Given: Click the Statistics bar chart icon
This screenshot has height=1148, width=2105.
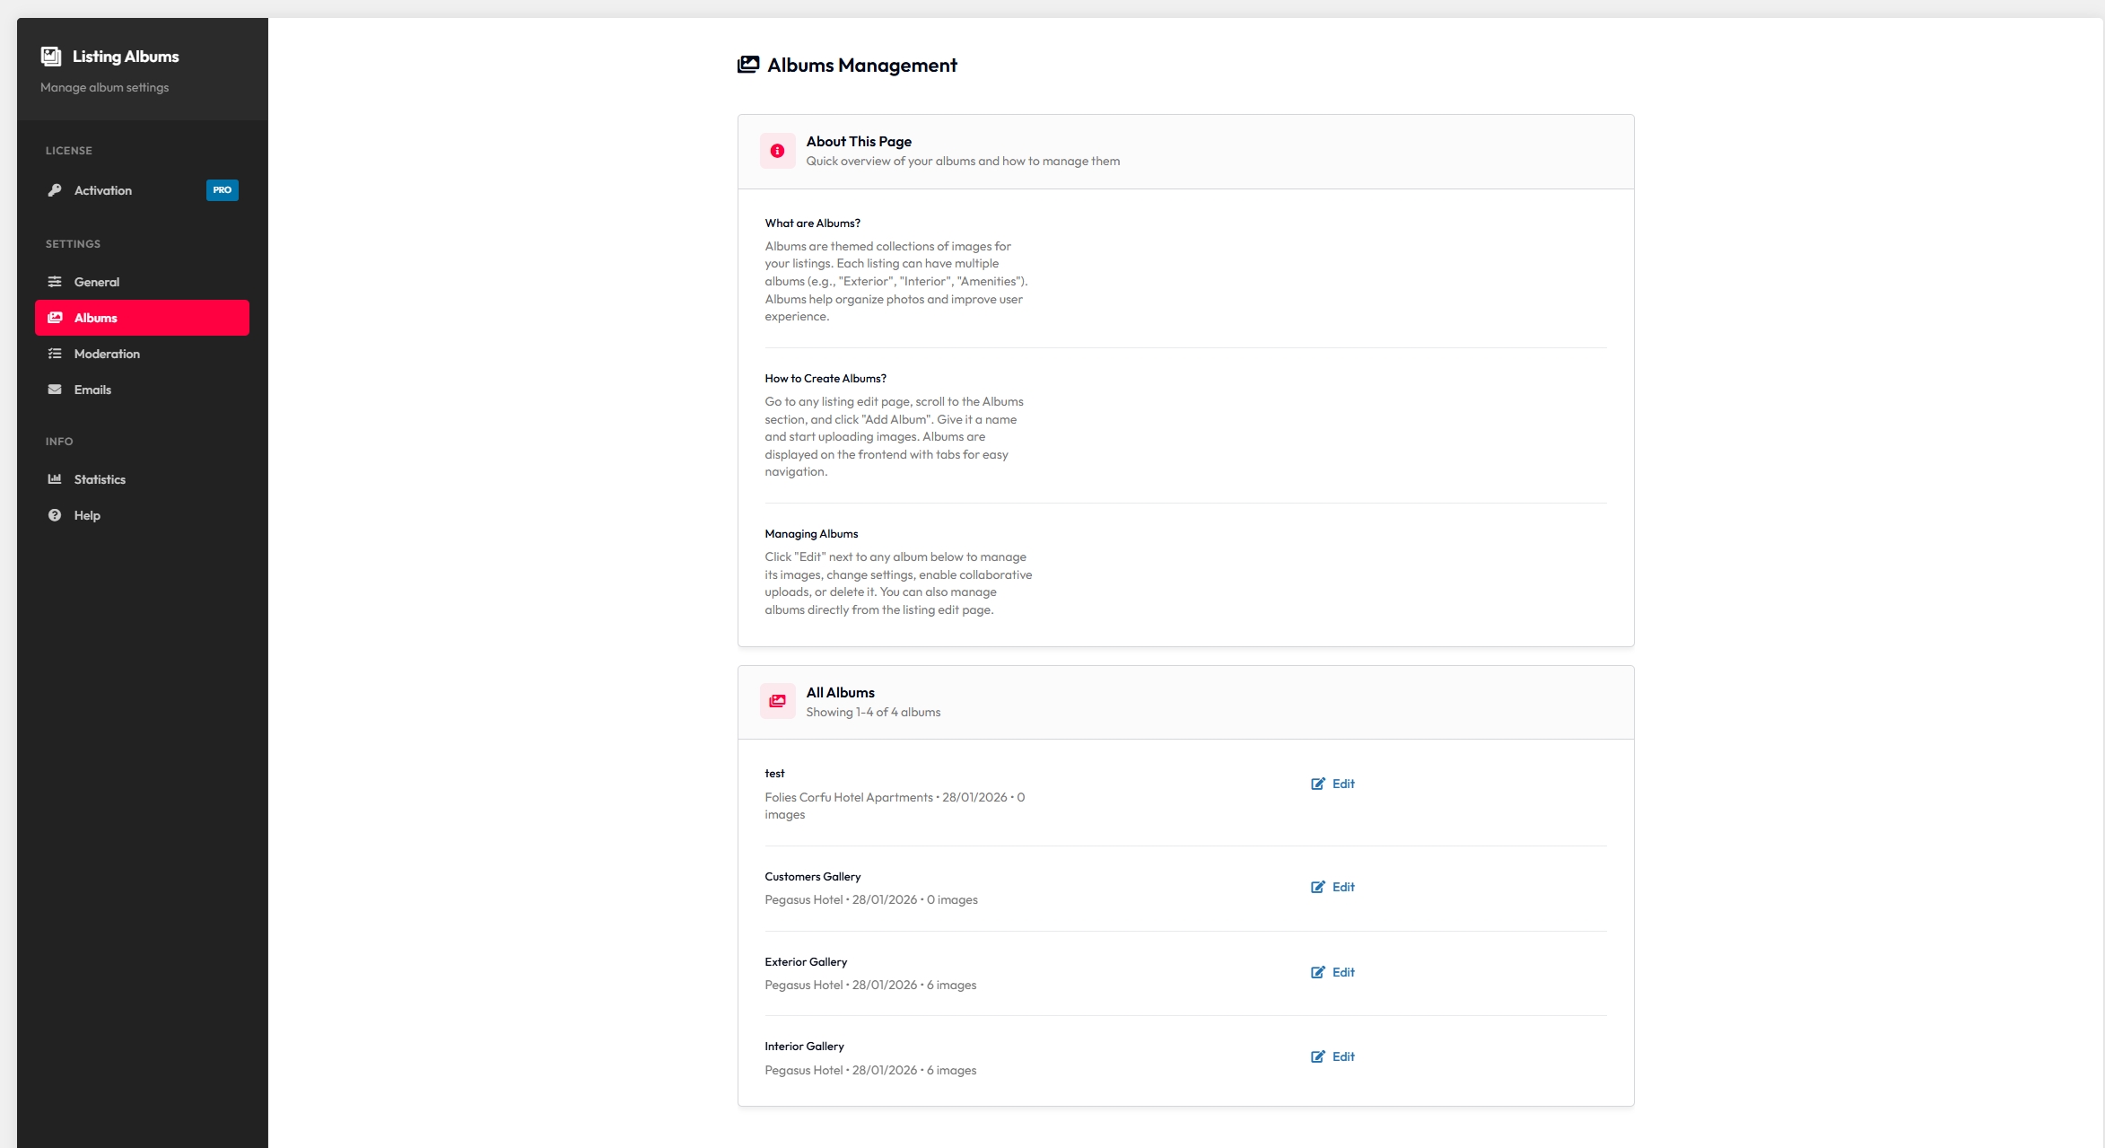Looking at the screenshot, I should pos(55,478).
